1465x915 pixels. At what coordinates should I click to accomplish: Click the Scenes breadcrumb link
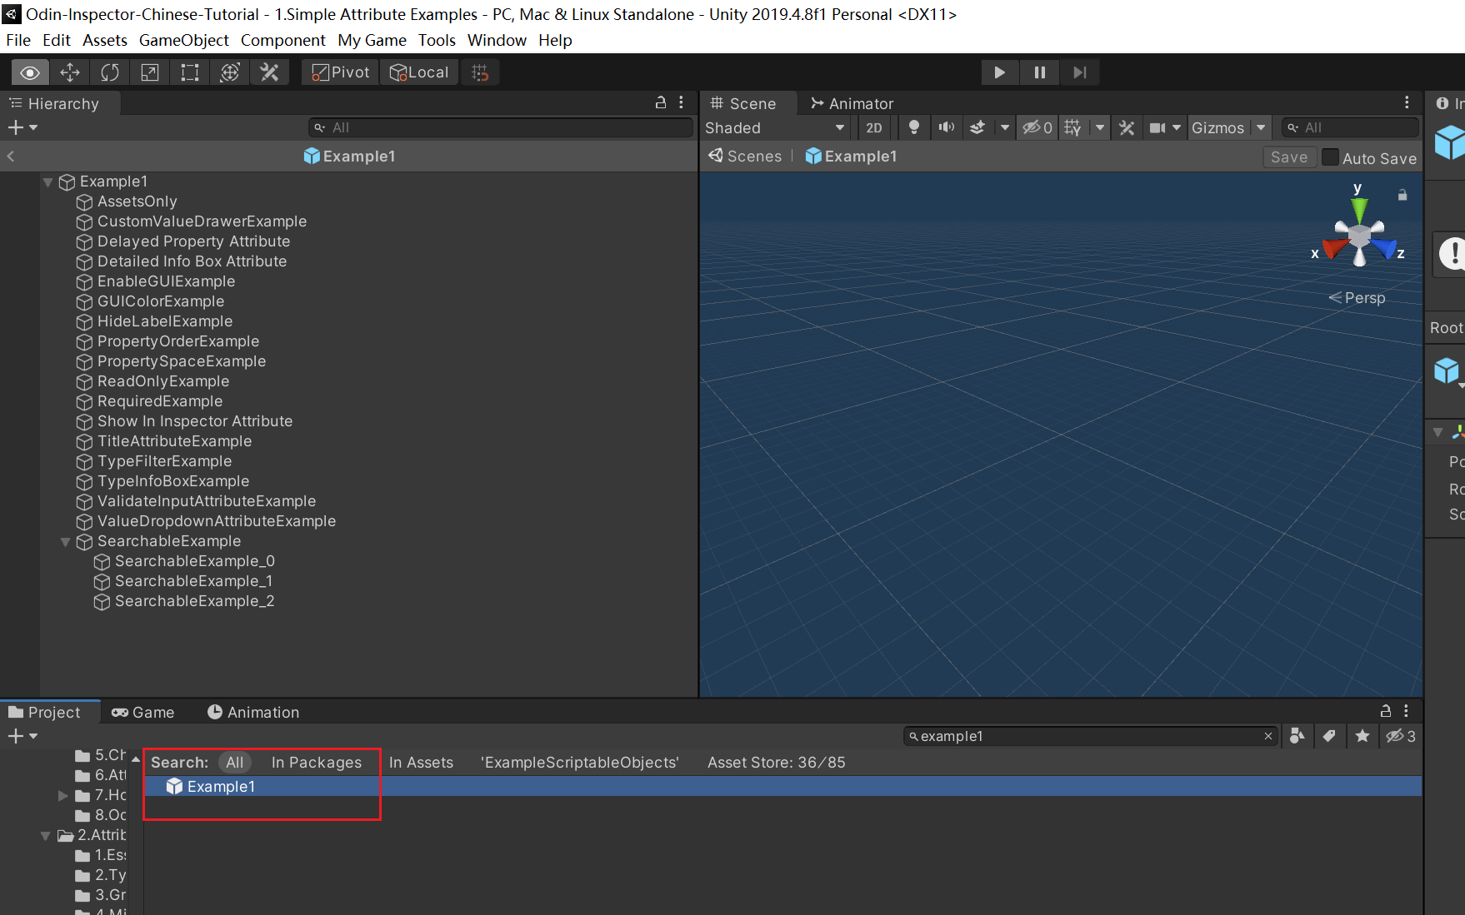[746, 157]
